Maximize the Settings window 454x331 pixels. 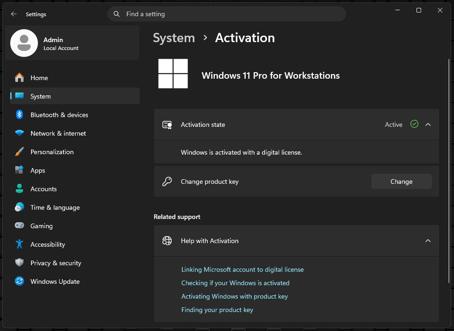419,10
